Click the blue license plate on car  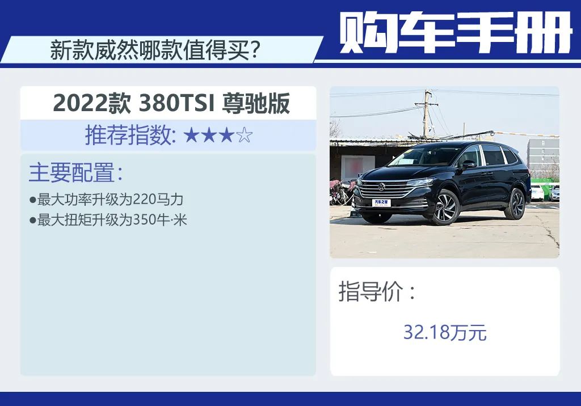(x=381, y=202)
